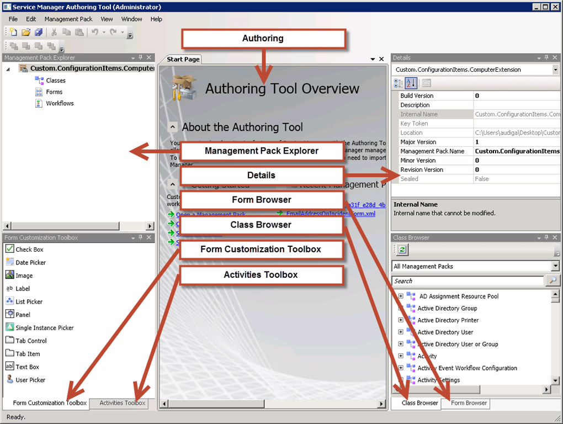This screenshot has width=563, height=424.
Task: Click the Undo arrow icon
Action: coord(95,32)
